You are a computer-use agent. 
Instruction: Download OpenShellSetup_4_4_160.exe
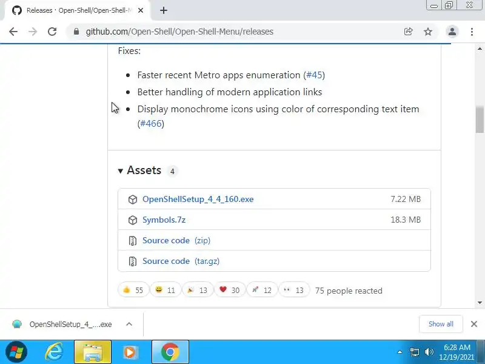(x=198, y=199)
